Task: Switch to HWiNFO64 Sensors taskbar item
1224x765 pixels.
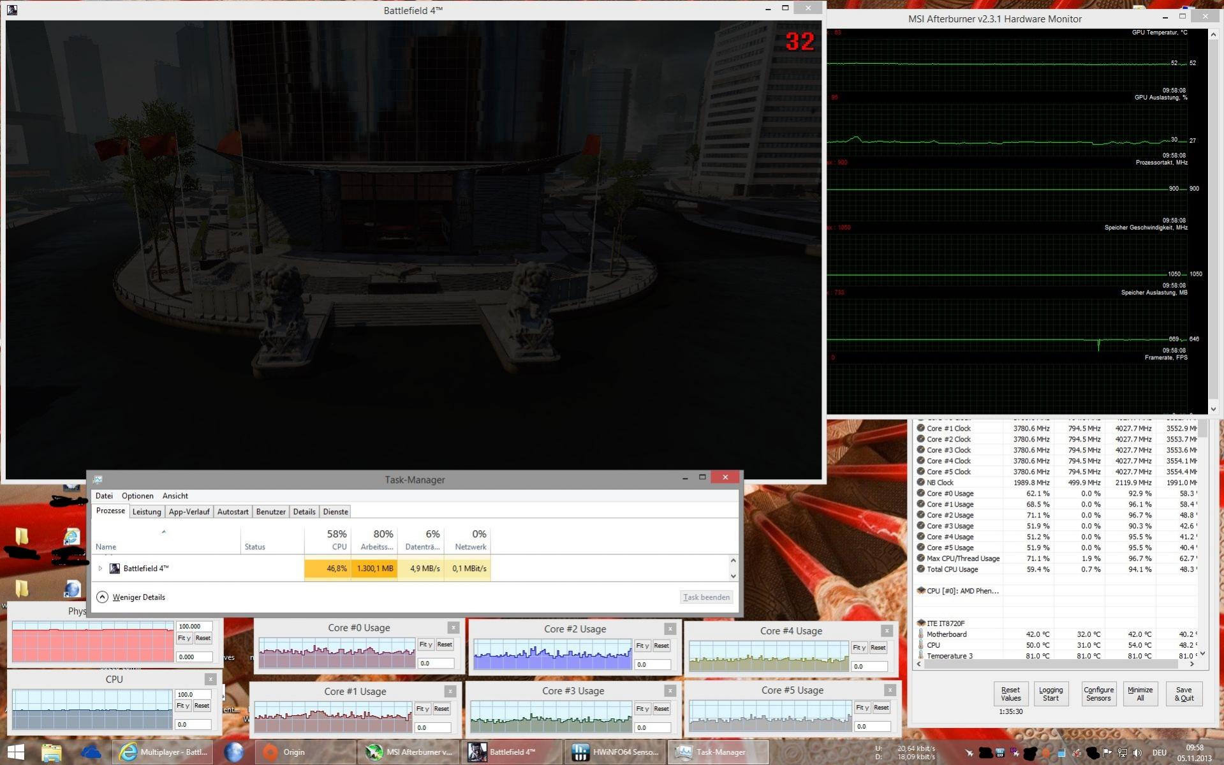Action: click(x=615, y=752)
